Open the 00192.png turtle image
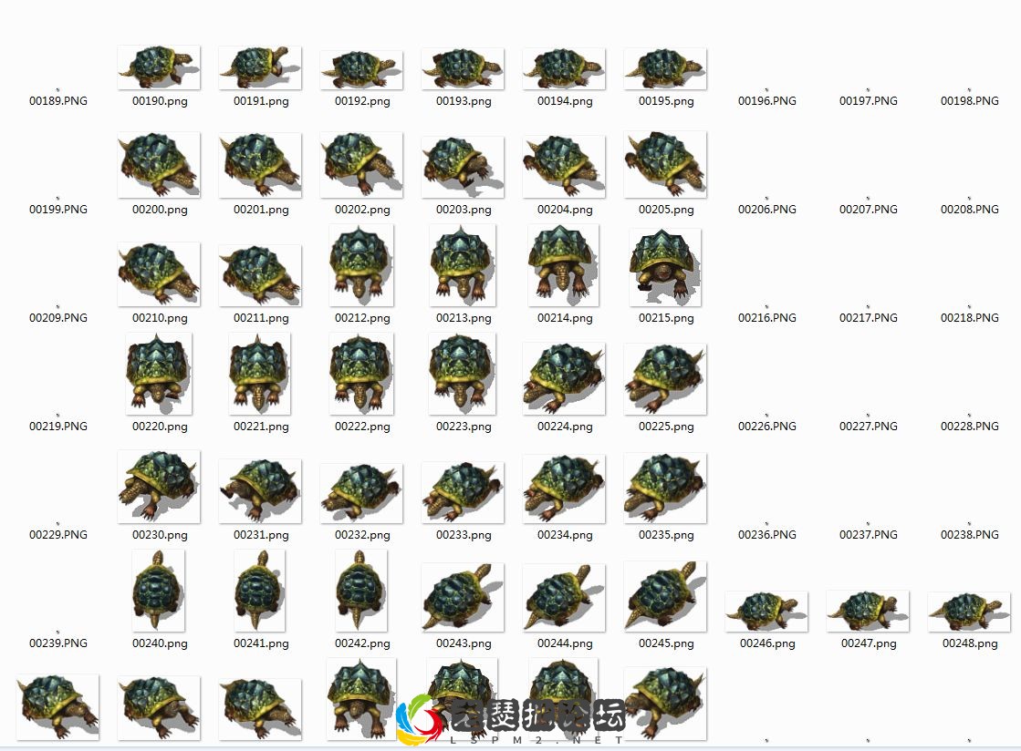This screenshot has height=751, width=1021. [361, 69]
